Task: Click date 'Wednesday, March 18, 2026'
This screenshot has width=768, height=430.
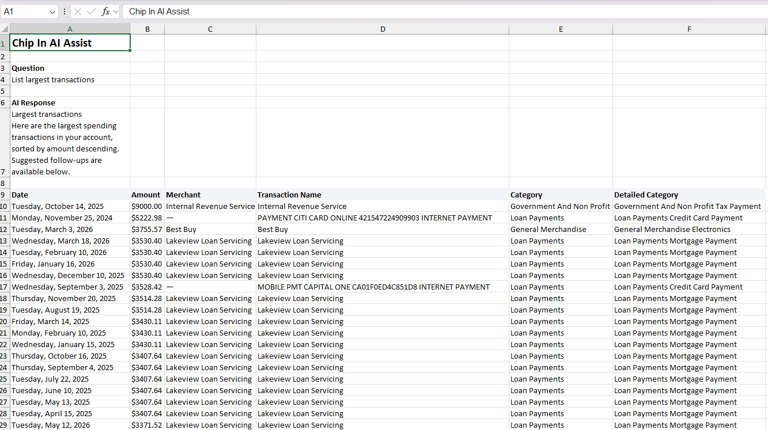Action: click(70, 241)
